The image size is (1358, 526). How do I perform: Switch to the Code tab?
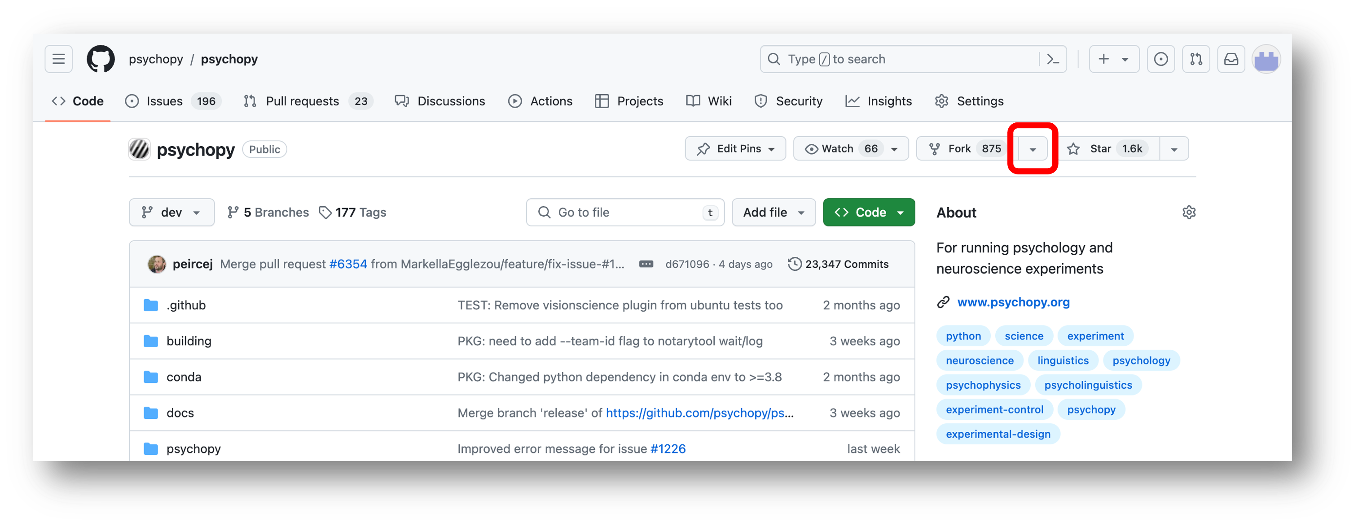[78, 101]
